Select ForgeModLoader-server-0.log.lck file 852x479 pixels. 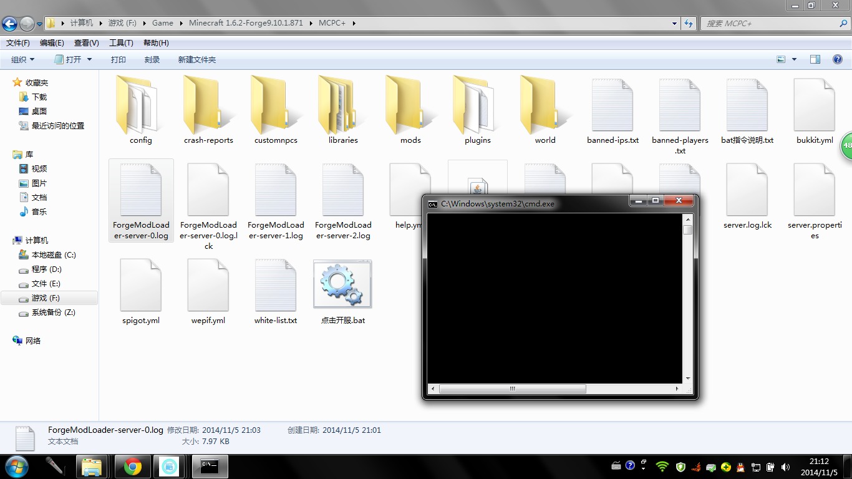208,206
